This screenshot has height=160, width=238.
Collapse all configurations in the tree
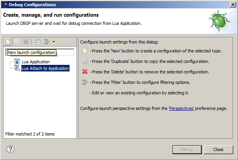[38, 42]
